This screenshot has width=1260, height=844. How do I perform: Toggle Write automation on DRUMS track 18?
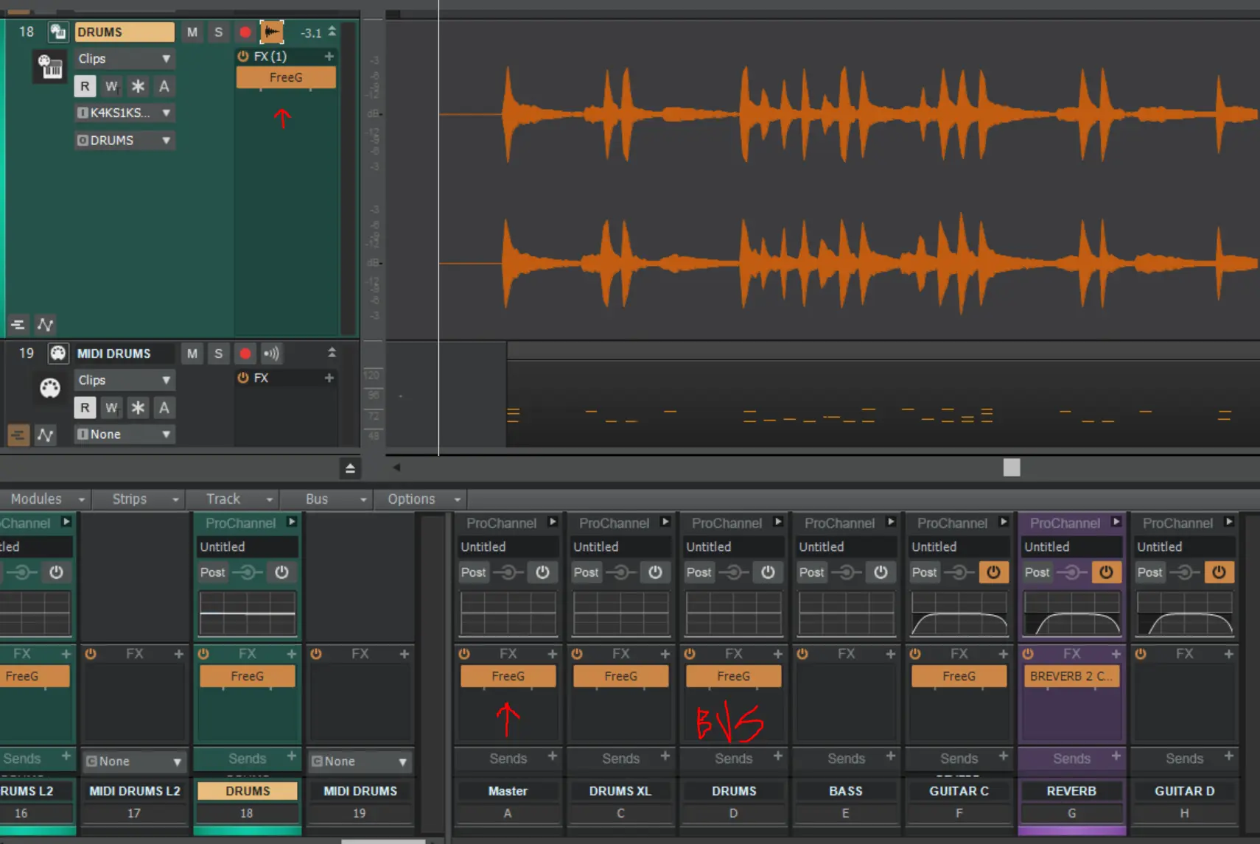coord(111,86)
